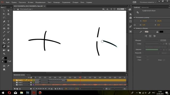
Task: Select the Paint Brush tool
Action: 8,32
